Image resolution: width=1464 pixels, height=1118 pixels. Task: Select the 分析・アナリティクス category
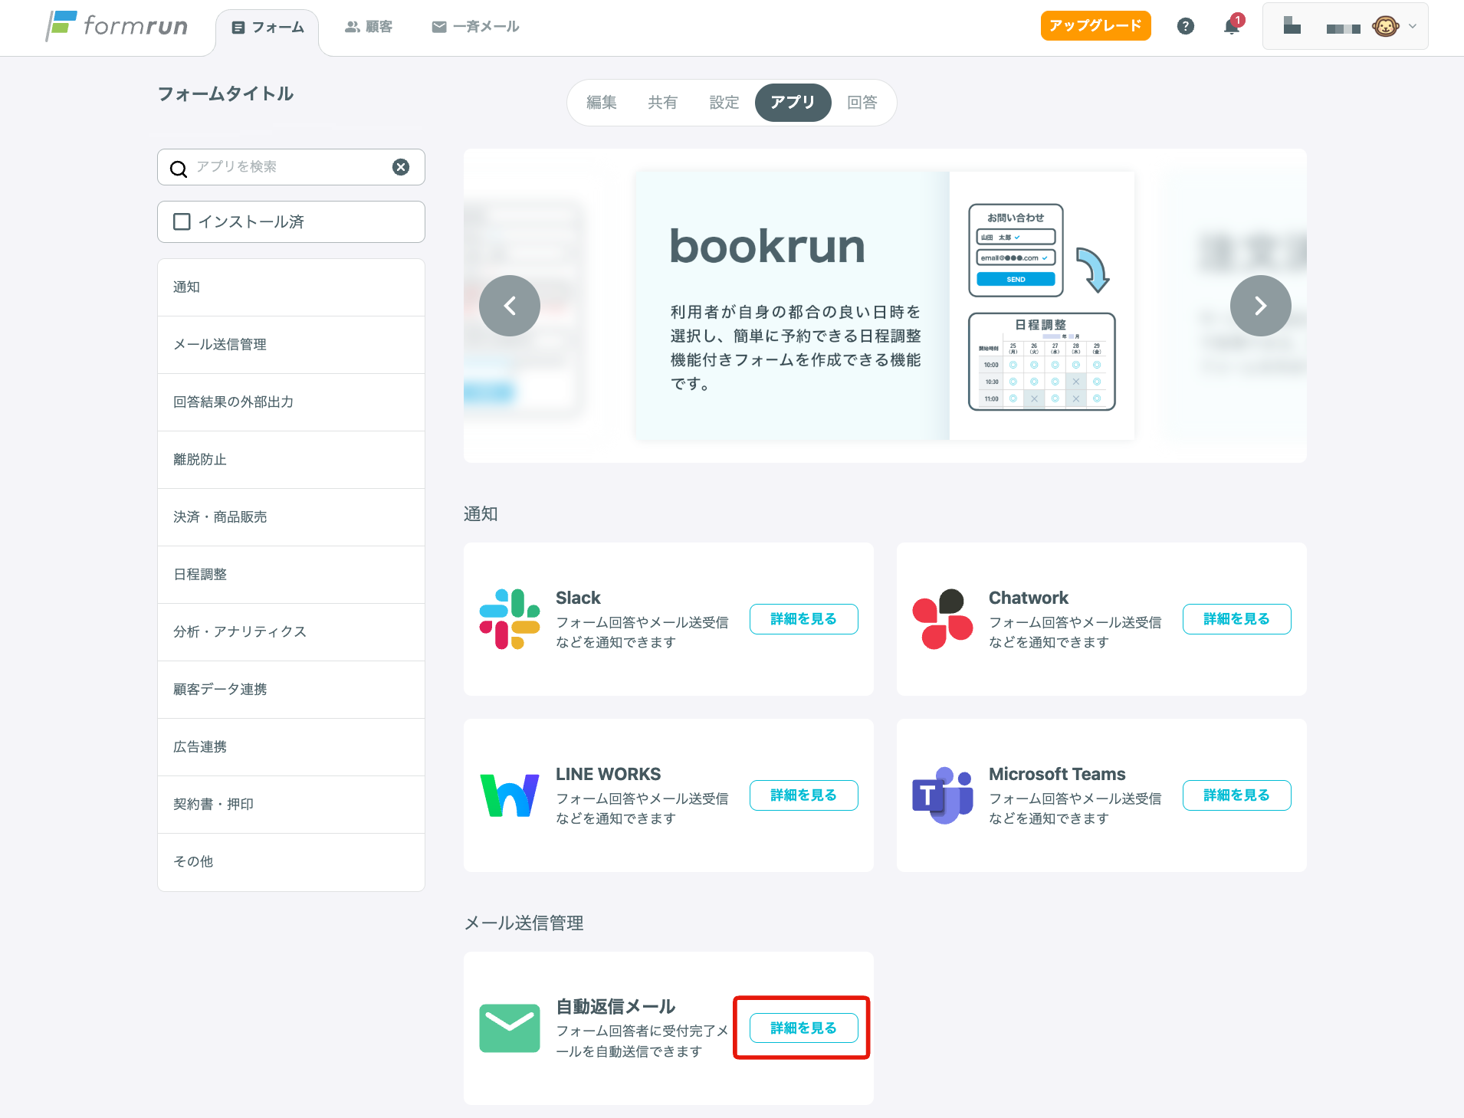(291, 632)
